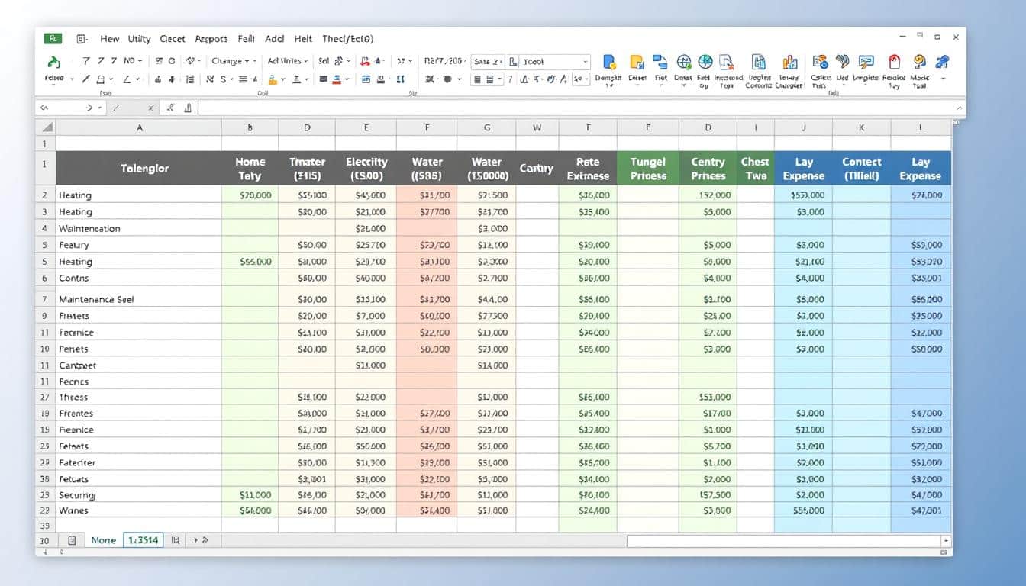Click the Lled icon
The height and width of the screenshot is (586, 1026).
pyautogui.click(x=843, y=63)
